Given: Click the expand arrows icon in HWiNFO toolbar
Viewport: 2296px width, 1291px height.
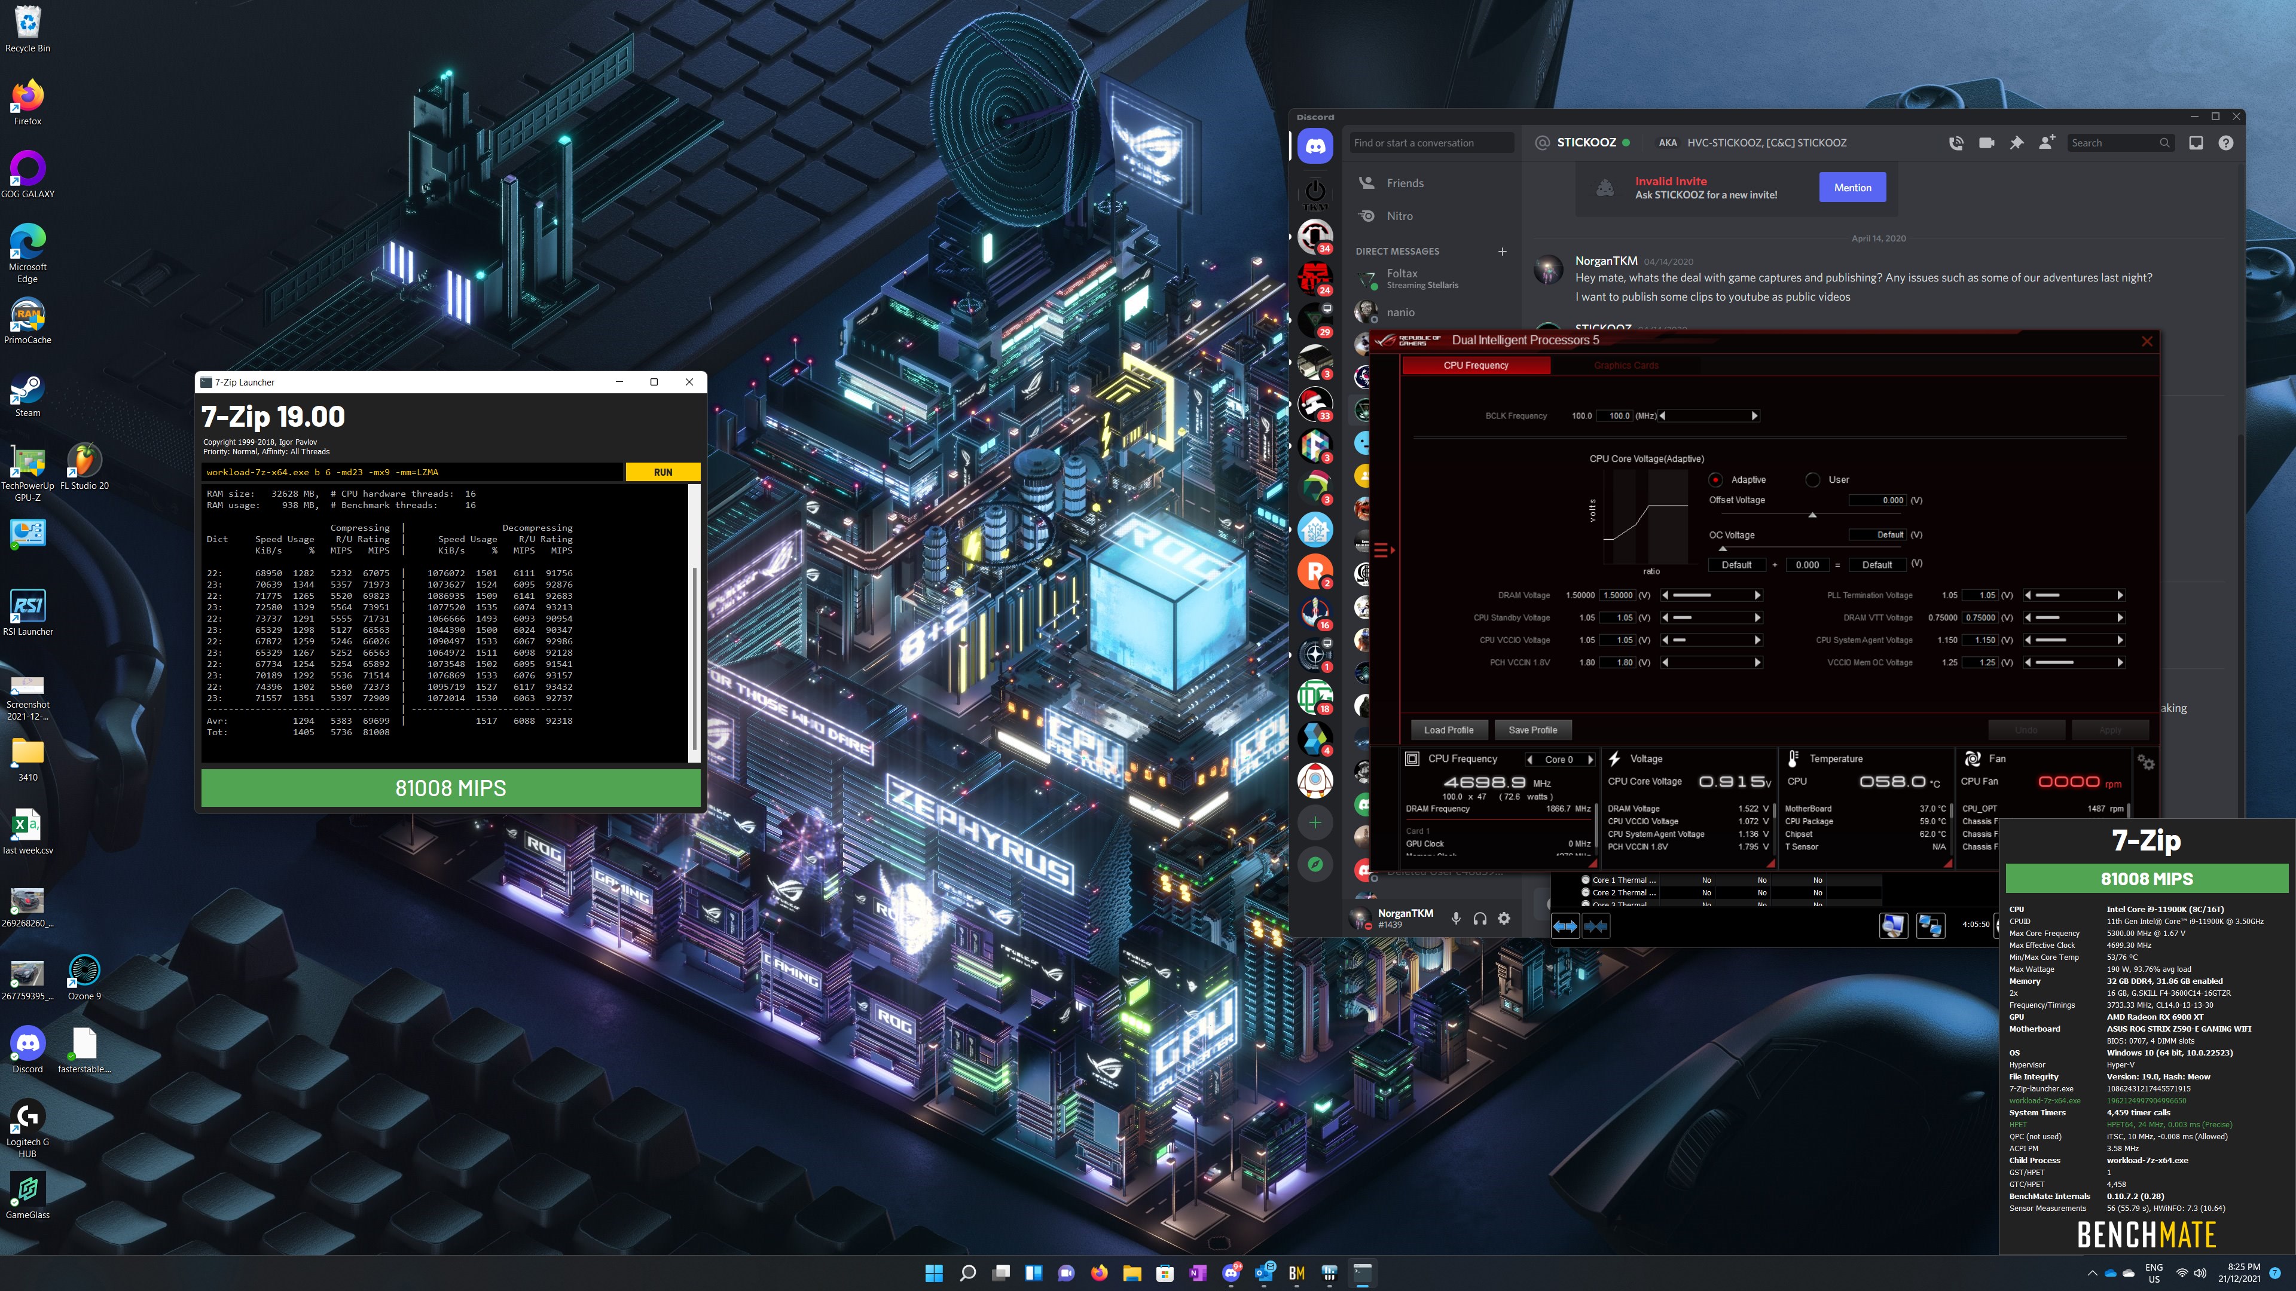Looking at the screenshot, I should pyautogui.click(x=1565, y=926).
